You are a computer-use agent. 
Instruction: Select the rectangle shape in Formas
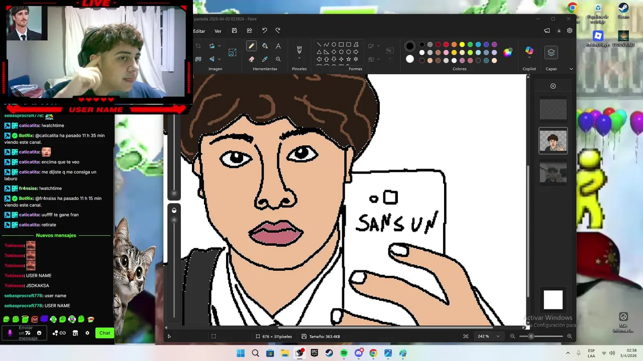[341, 45]
